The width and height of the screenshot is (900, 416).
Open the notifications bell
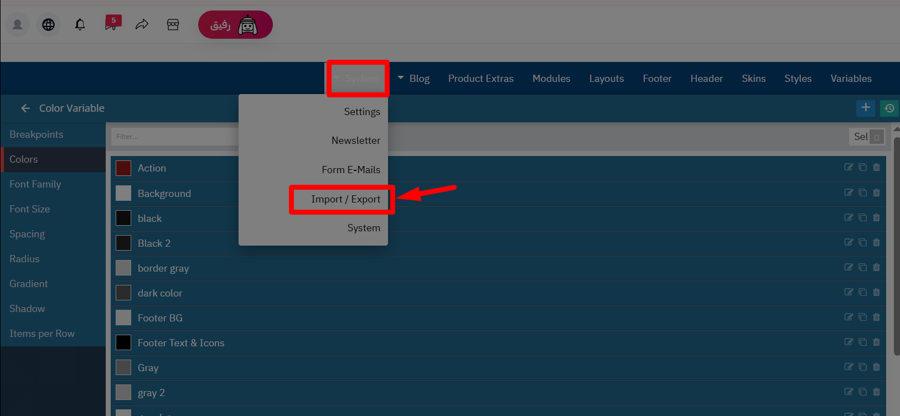(x=80, y=24)
